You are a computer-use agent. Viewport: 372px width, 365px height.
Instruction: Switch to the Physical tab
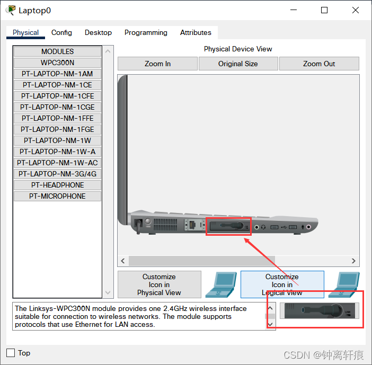pos(25,32)
